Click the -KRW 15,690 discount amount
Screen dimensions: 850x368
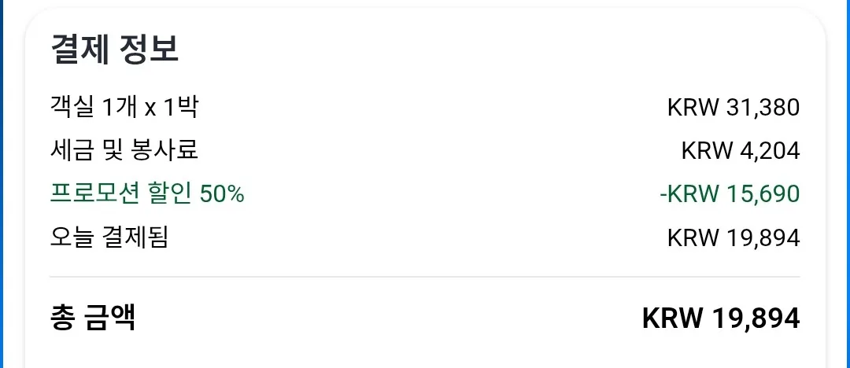(730, 194)
